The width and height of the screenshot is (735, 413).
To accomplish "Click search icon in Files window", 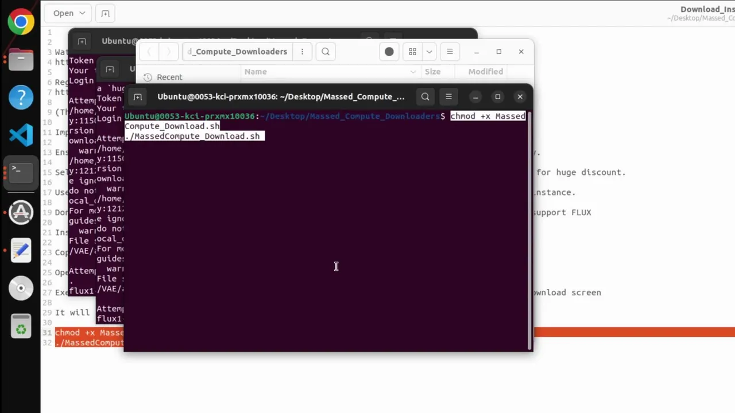I will [326, 52].
